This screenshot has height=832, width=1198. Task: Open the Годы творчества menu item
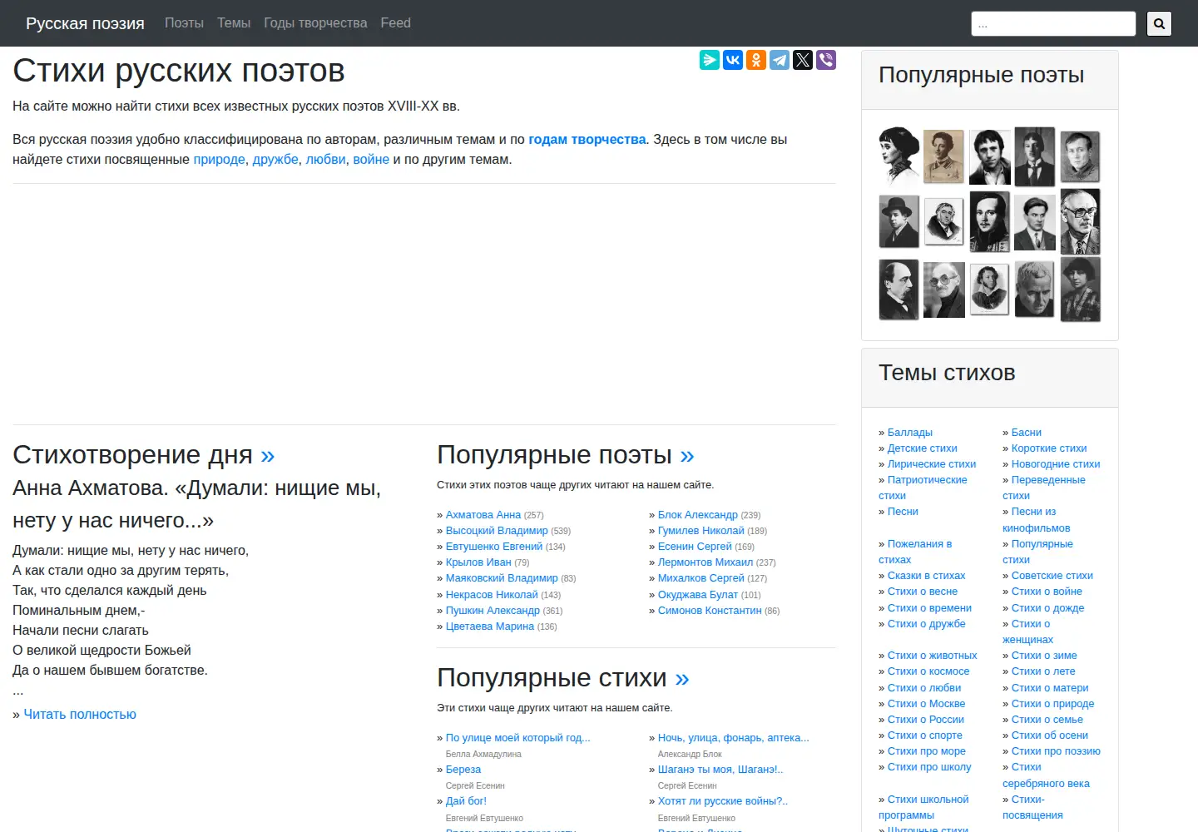click(315, 23)
